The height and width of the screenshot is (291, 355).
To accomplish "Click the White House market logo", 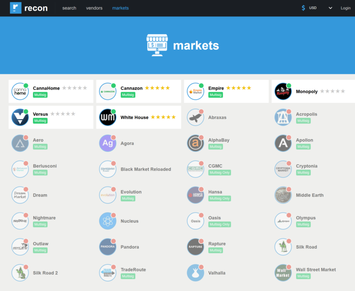I will click(108, 117).
